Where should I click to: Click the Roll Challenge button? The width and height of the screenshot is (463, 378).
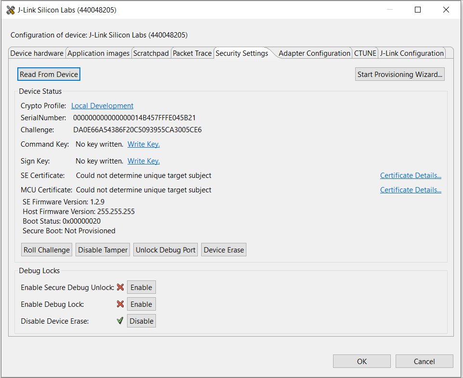tap(46, 250)
